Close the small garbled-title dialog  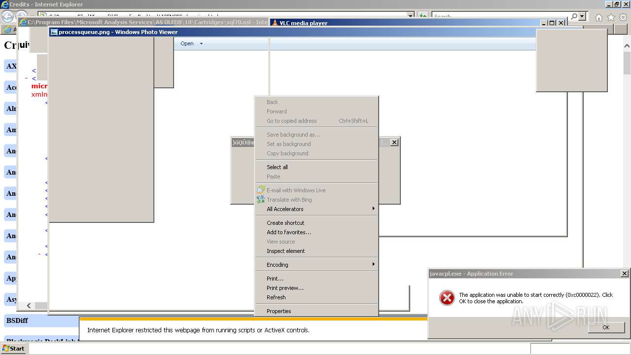coord(394,142)
